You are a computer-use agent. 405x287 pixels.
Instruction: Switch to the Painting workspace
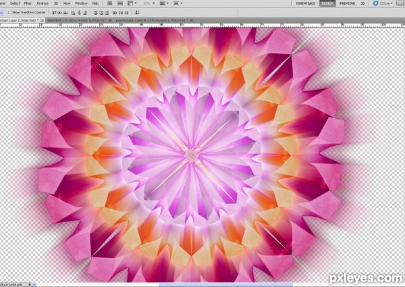(x=347, y=3)
